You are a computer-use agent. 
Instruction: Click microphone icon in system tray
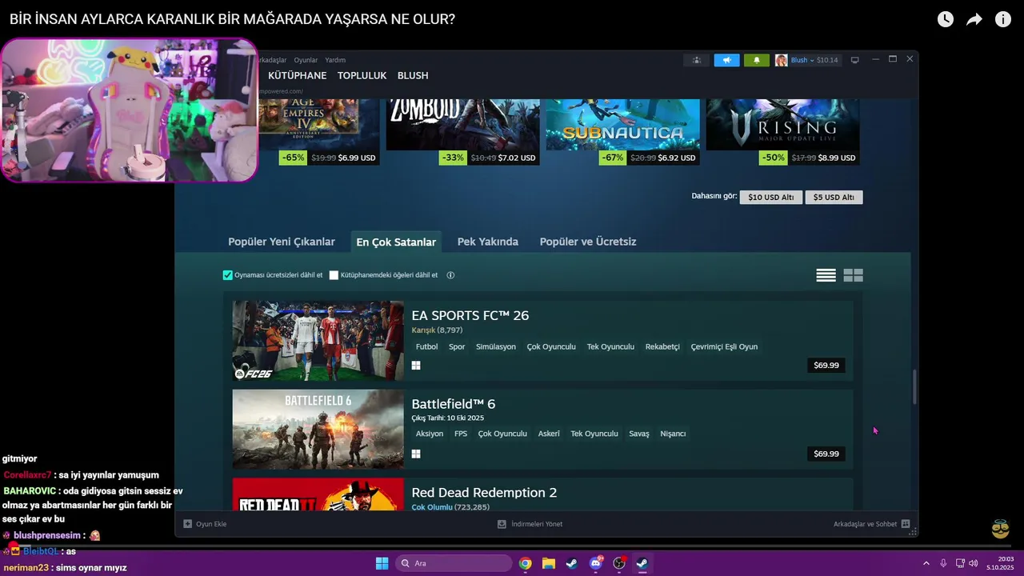(x=944, y=563)
